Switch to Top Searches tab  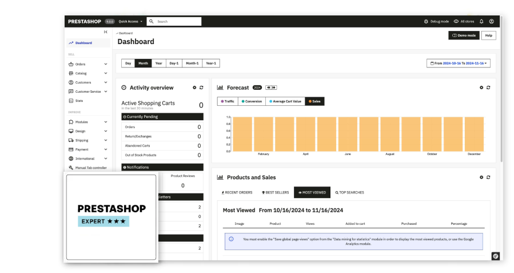pos(350,193)
